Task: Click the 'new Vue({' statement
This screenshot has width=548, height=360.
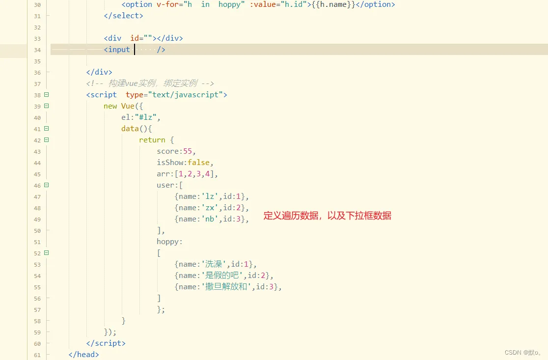Action: [x=123, y=106]
